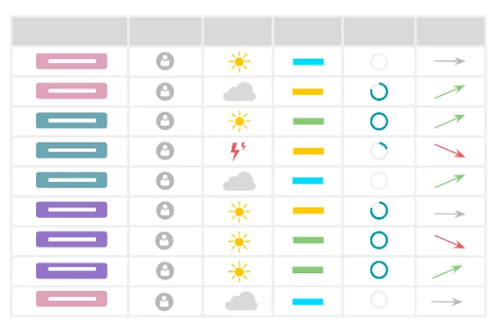Click the nearly empty progress ring in the lightning row

point(379,151)
